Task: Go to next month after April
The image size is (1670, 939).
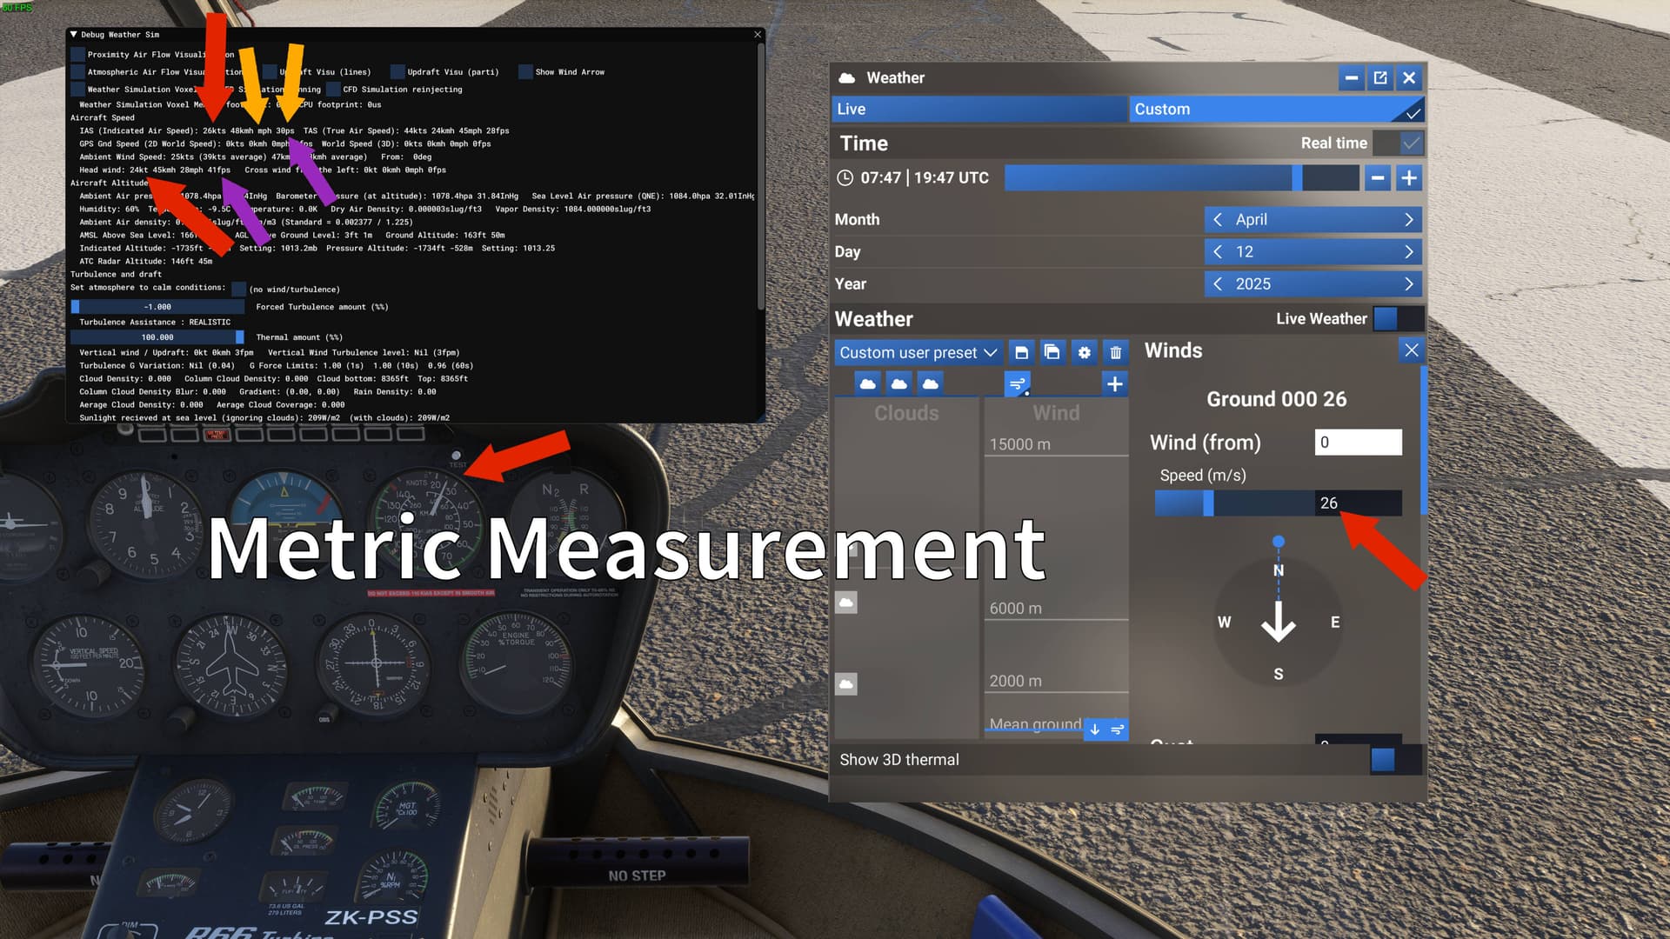Action: coord(1409,220)
